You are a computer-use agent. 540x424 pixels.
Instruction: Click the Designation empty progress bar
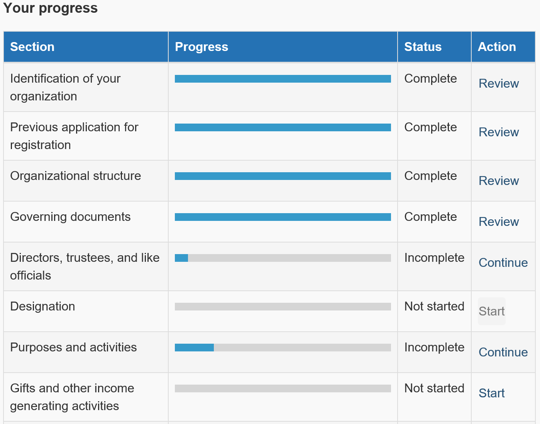[283, 307]
